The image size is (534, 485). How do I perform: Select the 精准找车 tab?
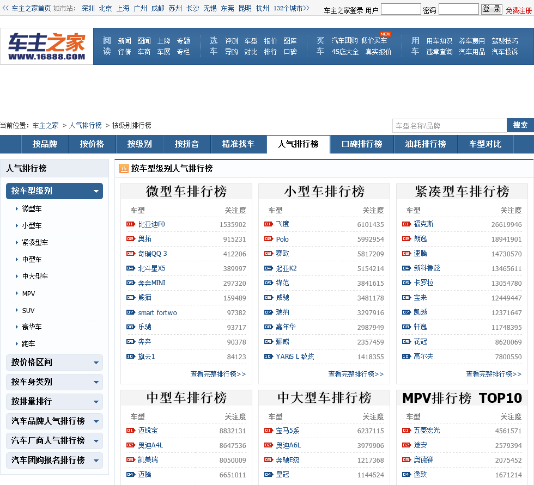[x=239, y=144]
